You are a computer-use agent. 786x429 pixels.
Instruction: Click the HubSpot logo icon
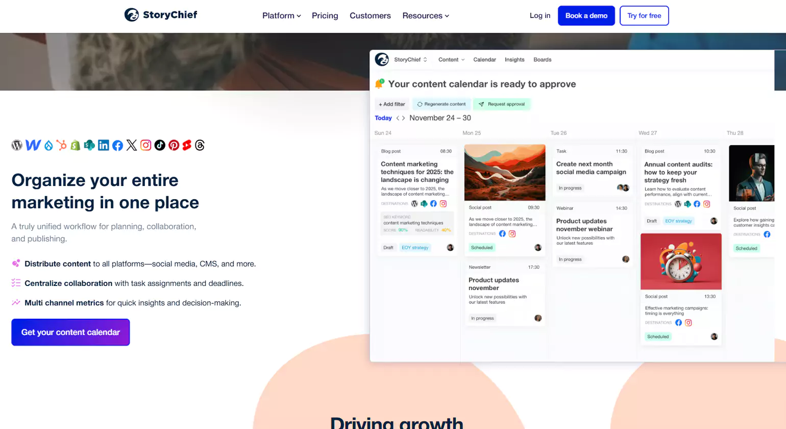point(62,145)
